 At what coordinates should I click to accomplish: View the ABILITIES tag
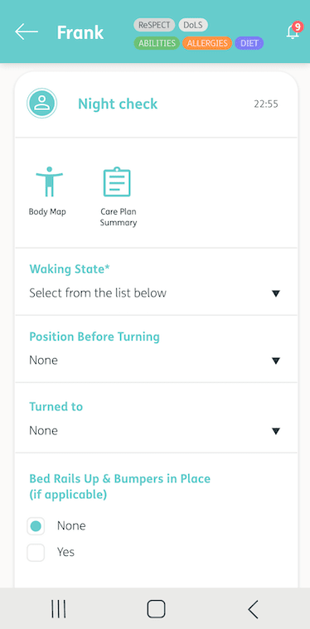coord(157,43)
